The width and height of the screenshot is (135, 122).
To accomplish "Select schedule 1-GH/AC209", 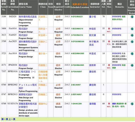I will point(76,104).
